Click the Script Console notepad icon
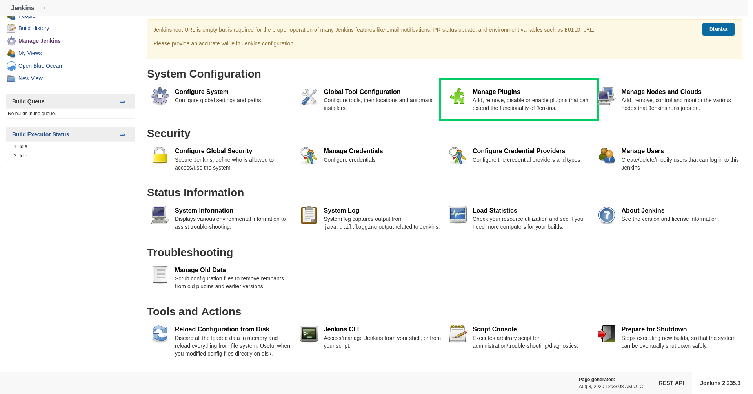Image resolution: width=753 pixels, height=394 pixels. click(457, 334)
